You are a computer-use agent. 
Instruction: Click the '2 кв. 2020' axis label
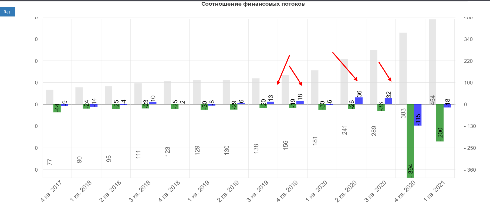pyautogui.click(x=346, y=191)
